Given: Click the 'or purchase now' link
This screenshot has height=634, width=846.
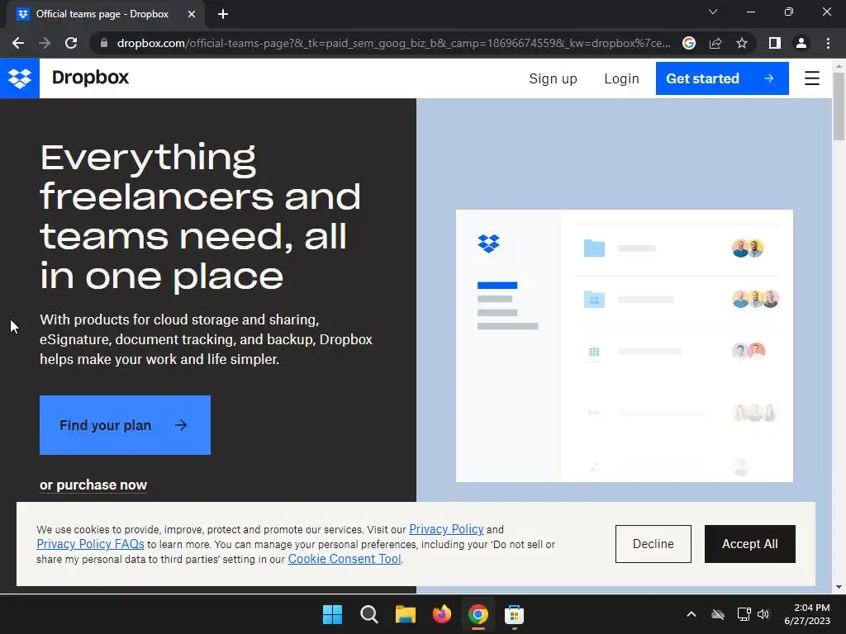Looking at the screenshot, I should click(93, 485).
